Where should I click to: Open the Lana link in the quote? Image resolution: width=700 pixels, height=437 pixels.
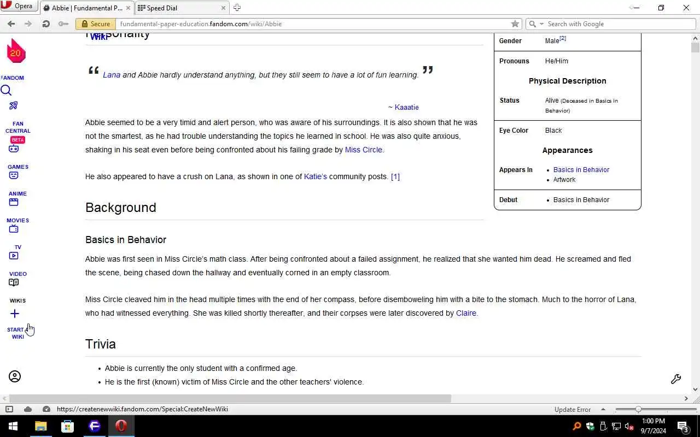(x=112, y=75)
